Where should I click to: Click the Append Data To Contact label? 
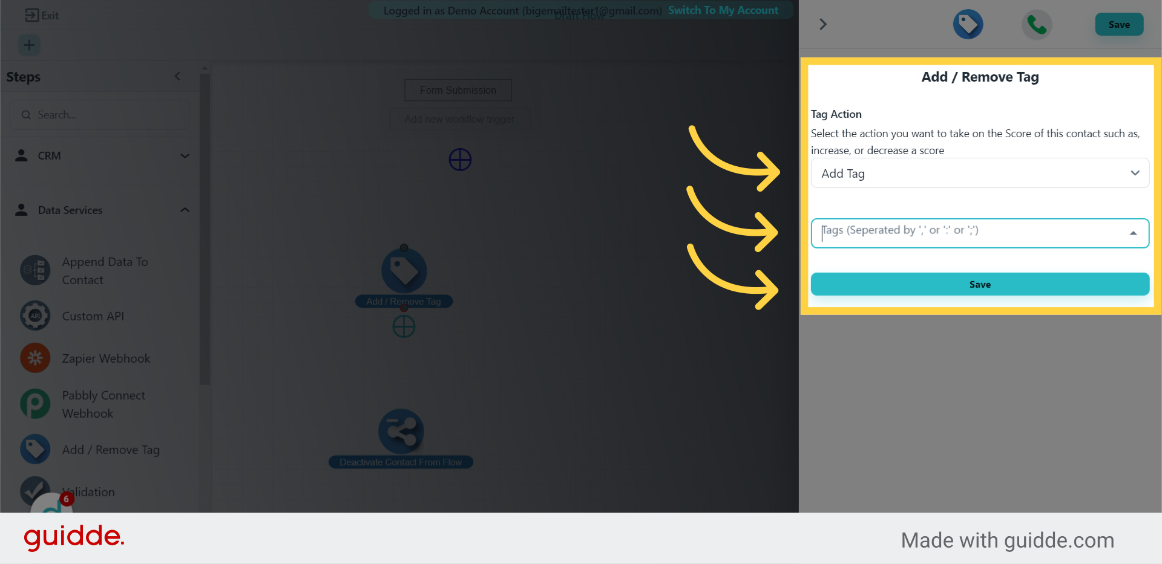coord(105,271)
